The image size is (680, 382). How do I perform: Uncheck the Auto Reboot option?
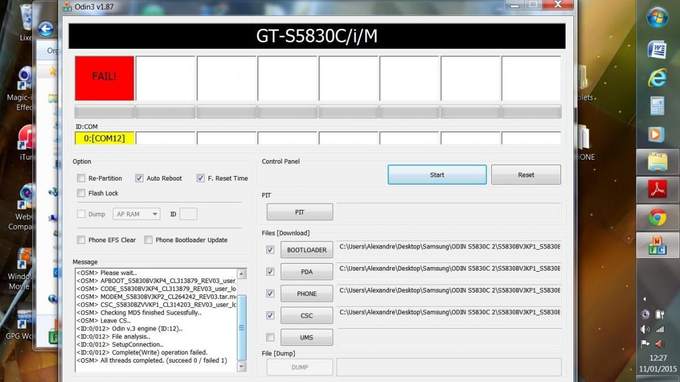click(x=139, y=178)
